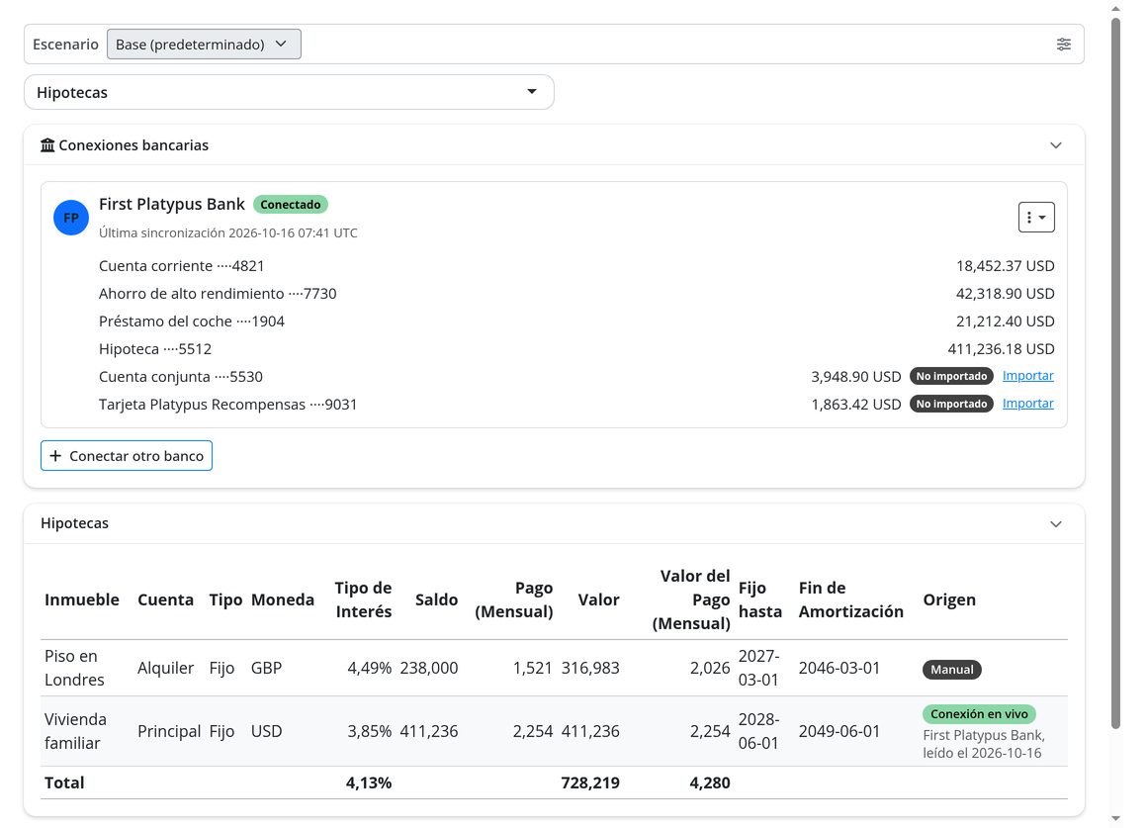Open the Escenario Base (predeterminado) dropdown
The height and width of the screenshot is (828, 1147).
coord(204,44)
